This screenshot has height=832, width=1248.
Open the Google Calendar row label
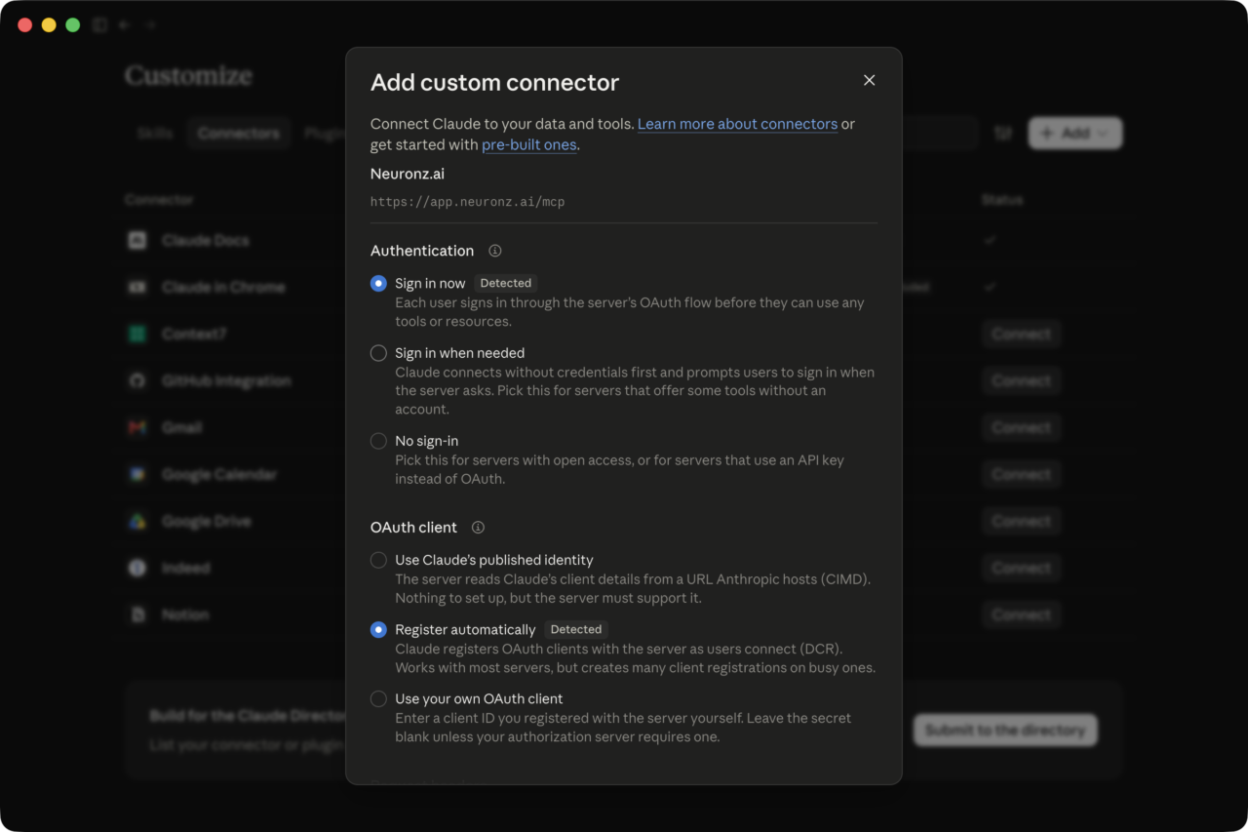(x=219, y=474)
